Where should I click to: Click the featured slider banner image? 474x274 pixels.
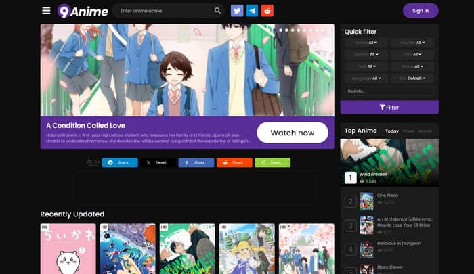(187, 70)
